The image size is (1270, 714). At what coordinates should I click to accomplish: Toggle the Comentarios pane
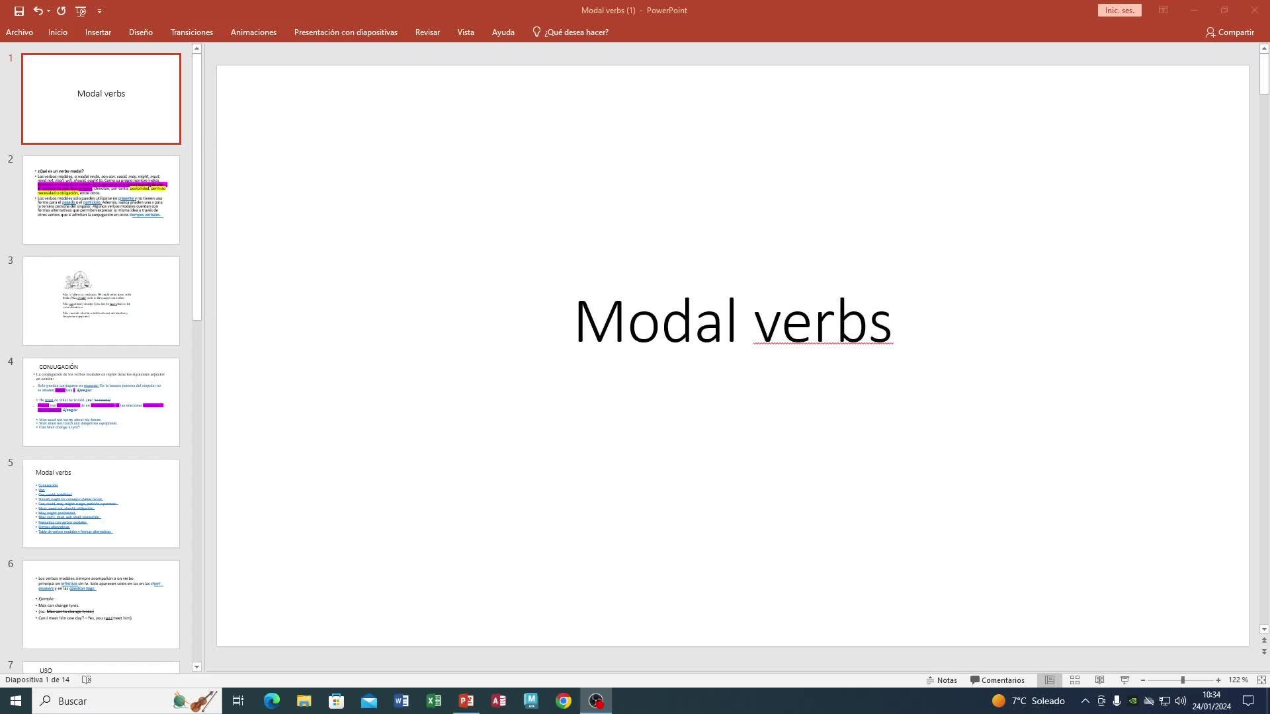[x=997, y=680]
